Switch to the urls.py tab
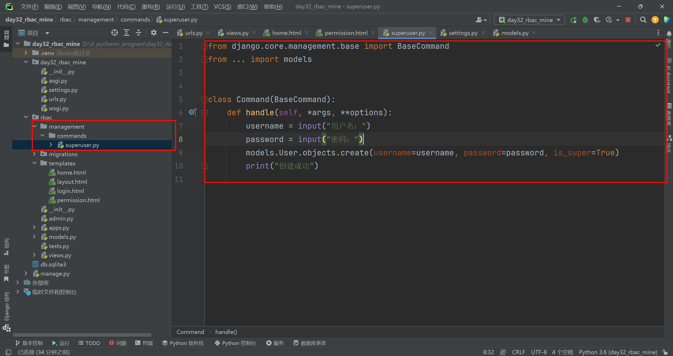The height and width of the screenshot is (356, 673). (194, 33)
